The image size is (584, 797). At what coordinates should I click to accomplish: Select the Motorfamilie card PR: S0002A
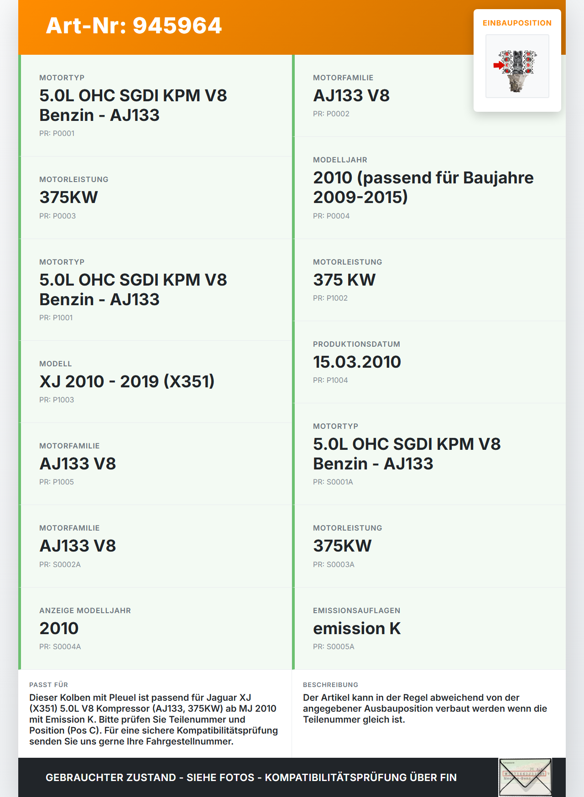(x=155, y=546)
